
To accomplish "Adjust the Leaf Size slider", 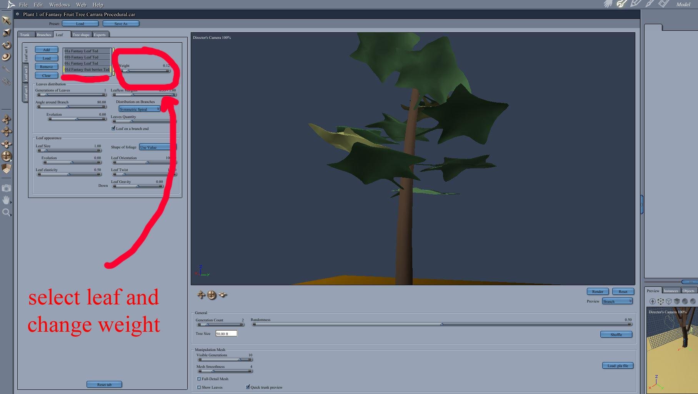I will [x=69, y=150].
